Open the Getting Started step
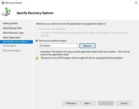 (10, 23)
